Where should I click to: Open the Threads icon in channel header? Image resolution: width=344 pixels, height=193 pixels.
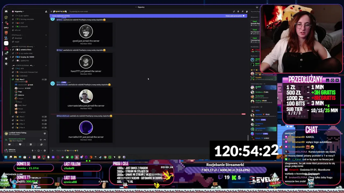point(234,12)
